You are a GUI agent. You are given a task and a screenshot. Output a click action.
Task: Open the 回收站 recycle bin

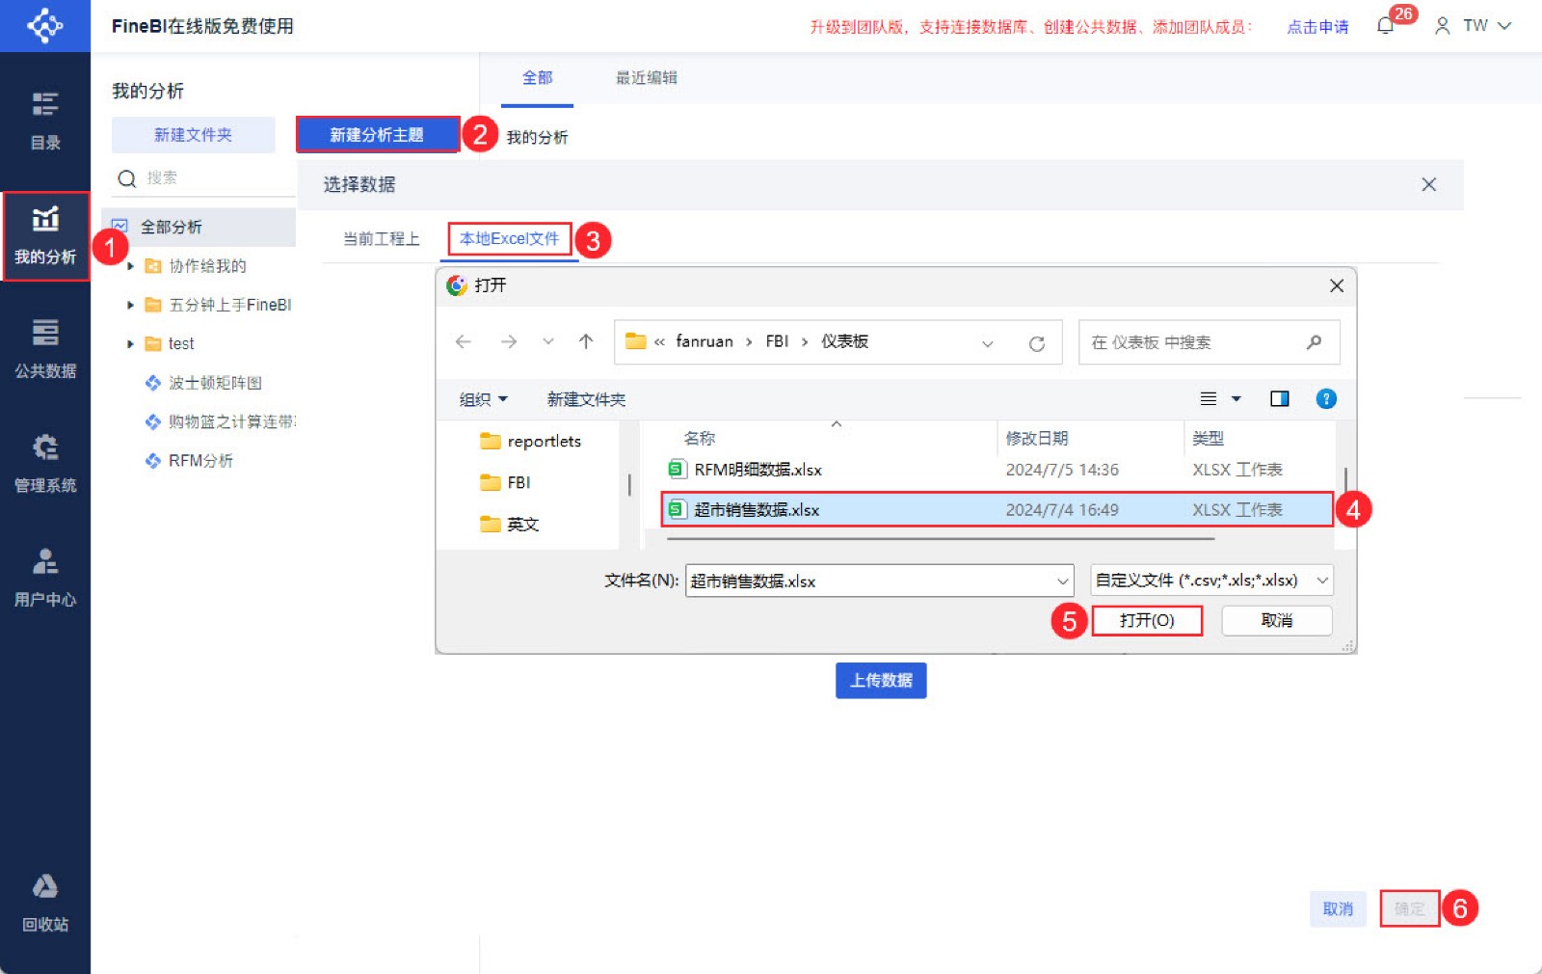[x=45, y=903]
